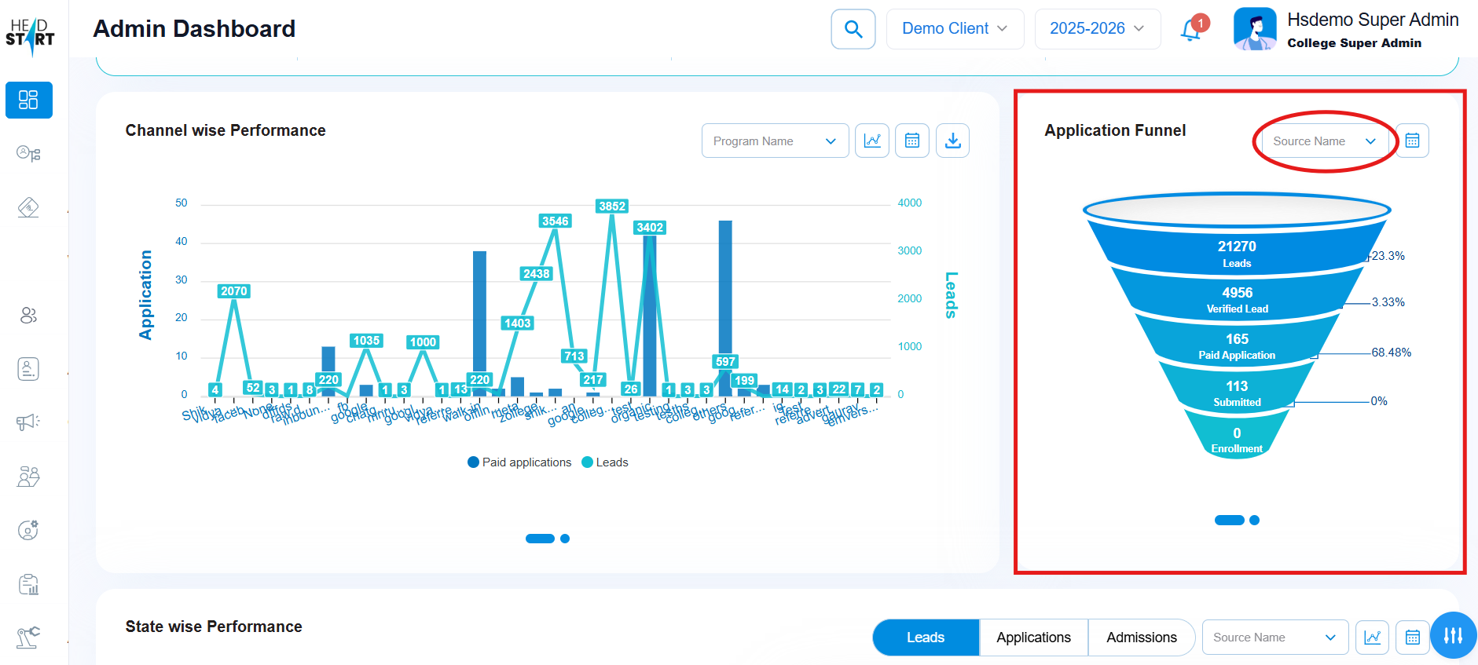This screenshot has height=665, width=1478.
Task: Click Hsdemo Super Admin profile avatar
Action: 1254,30
